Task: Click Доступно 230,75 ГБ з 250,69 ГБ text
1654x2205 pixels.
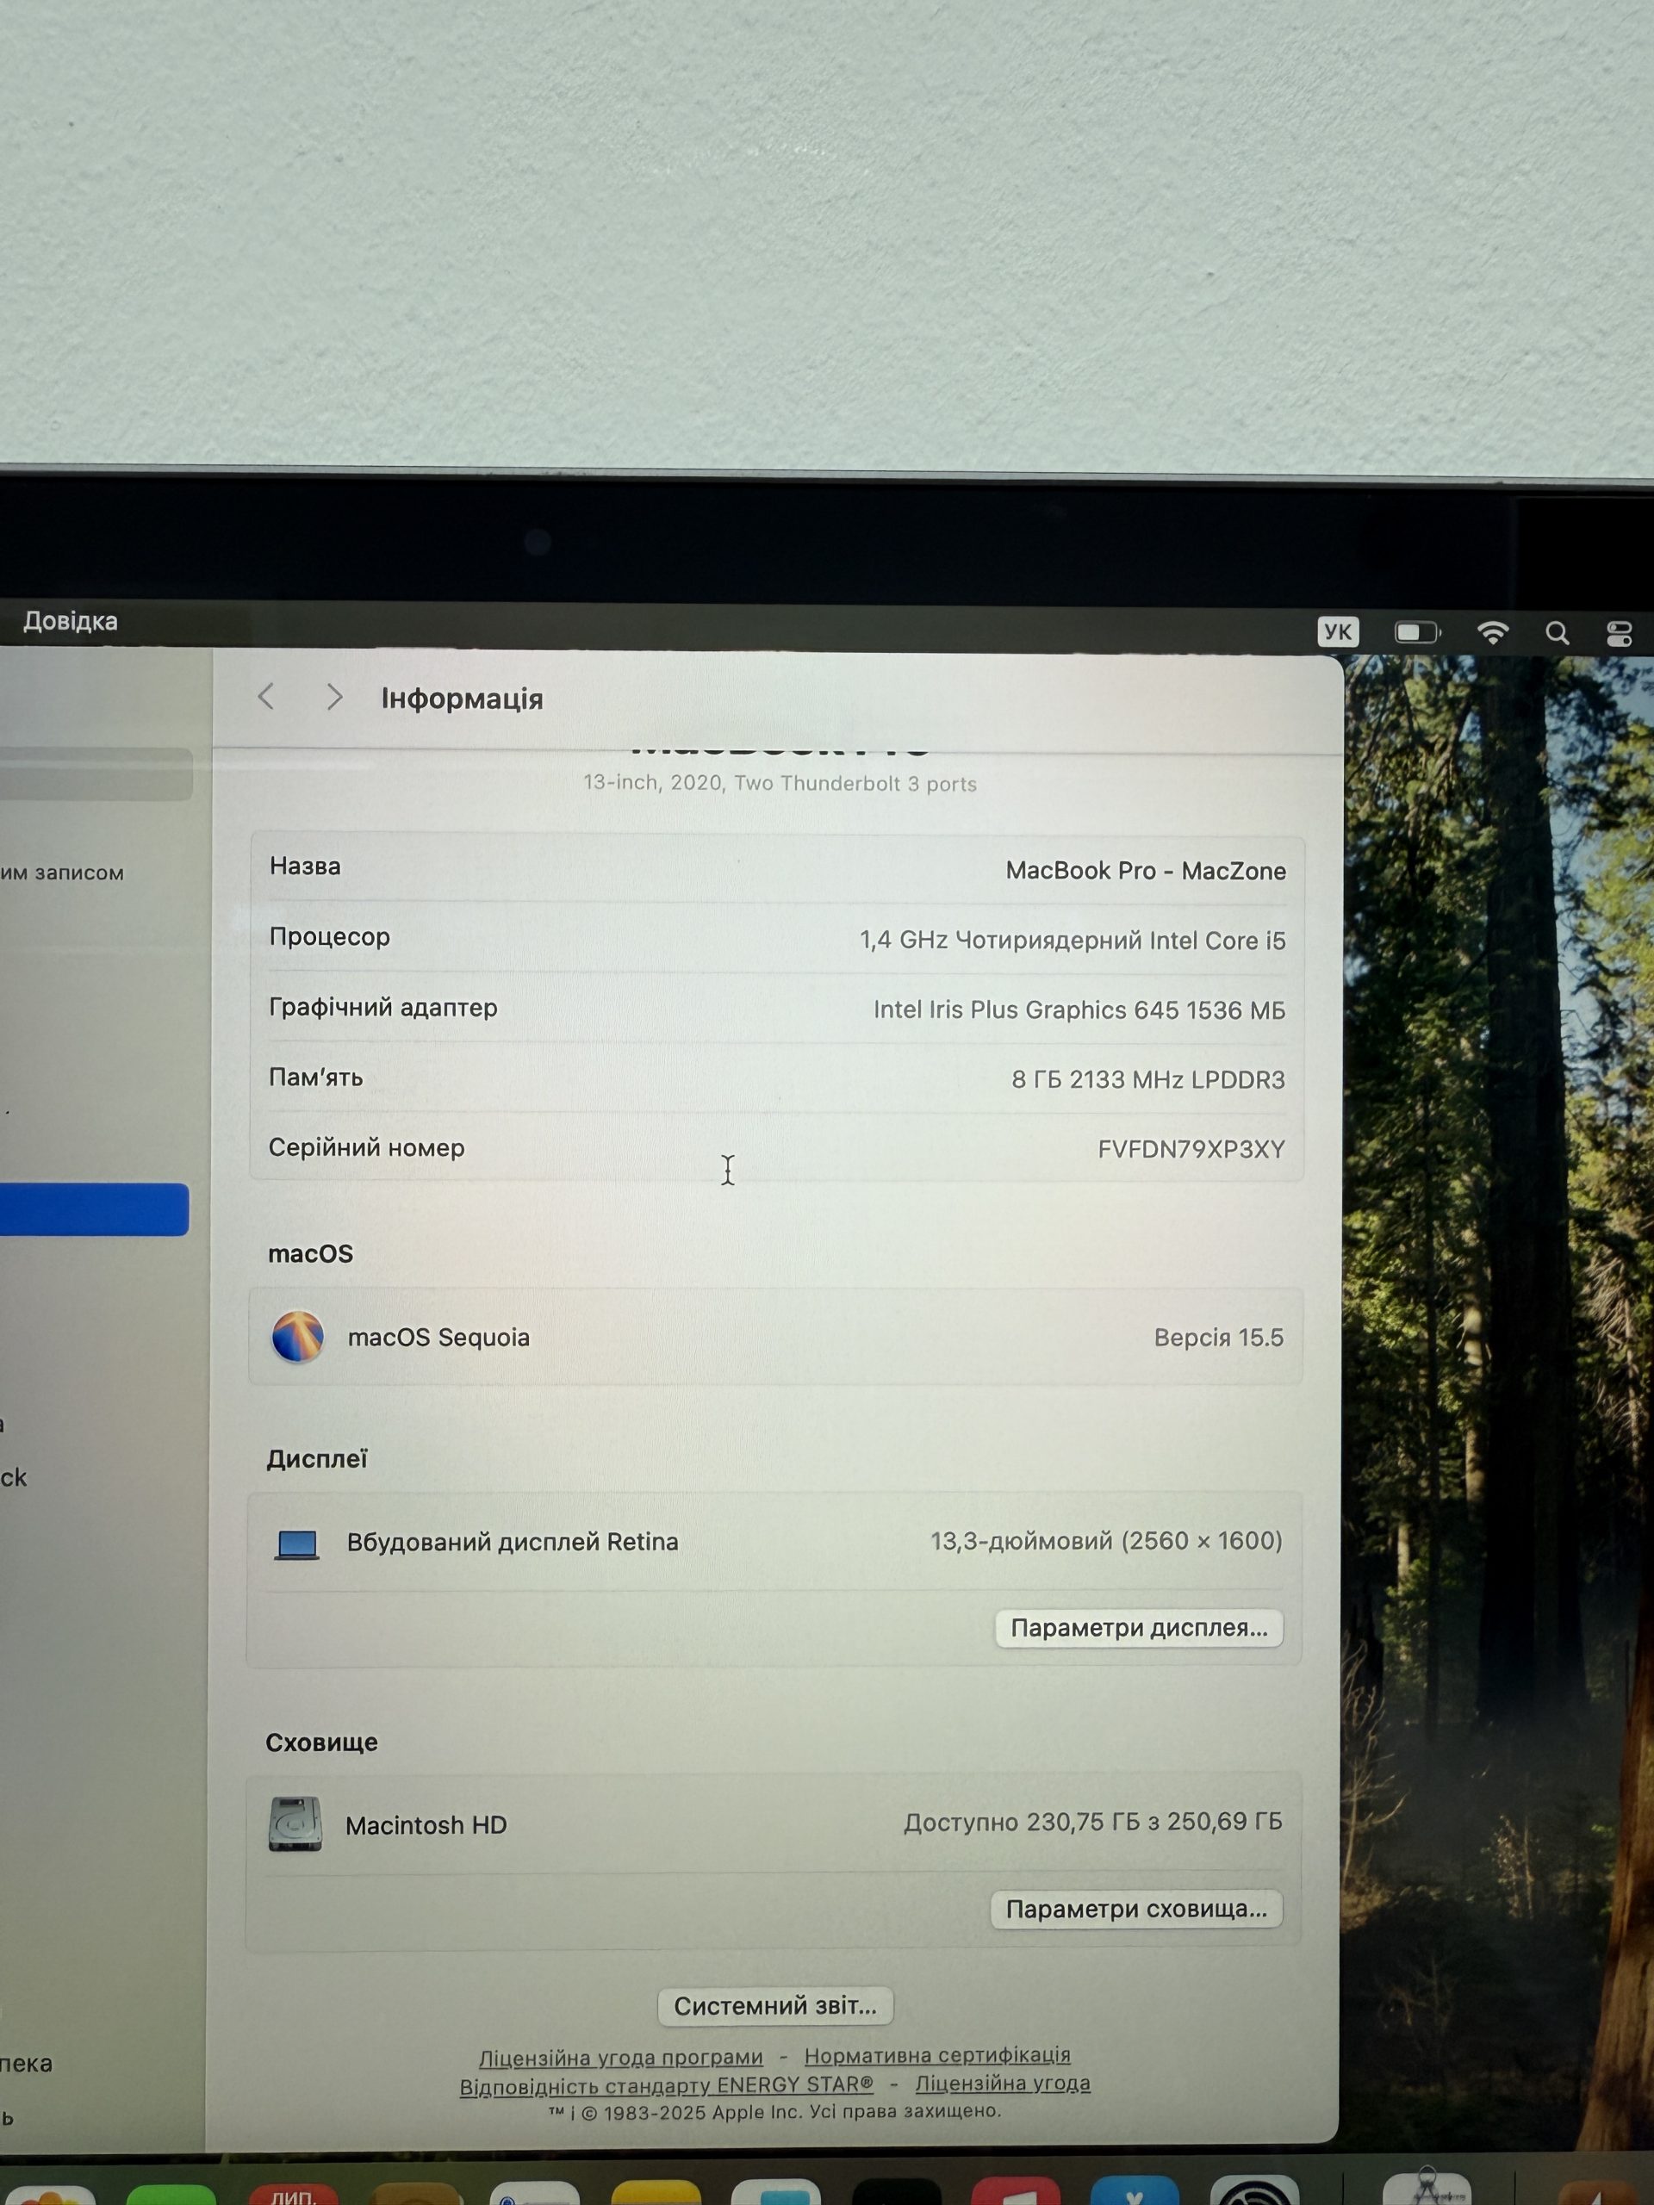Action: [x=1094, y=1823]
